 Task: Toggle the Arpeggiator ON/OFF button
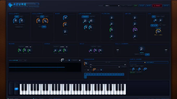pyautogui.click(x=108, y=62)
